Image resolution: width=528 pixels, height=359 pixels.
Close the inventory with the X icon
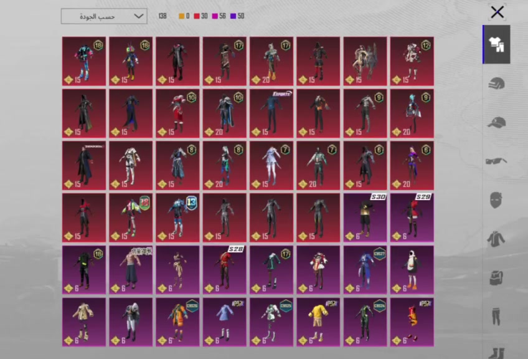497,12
